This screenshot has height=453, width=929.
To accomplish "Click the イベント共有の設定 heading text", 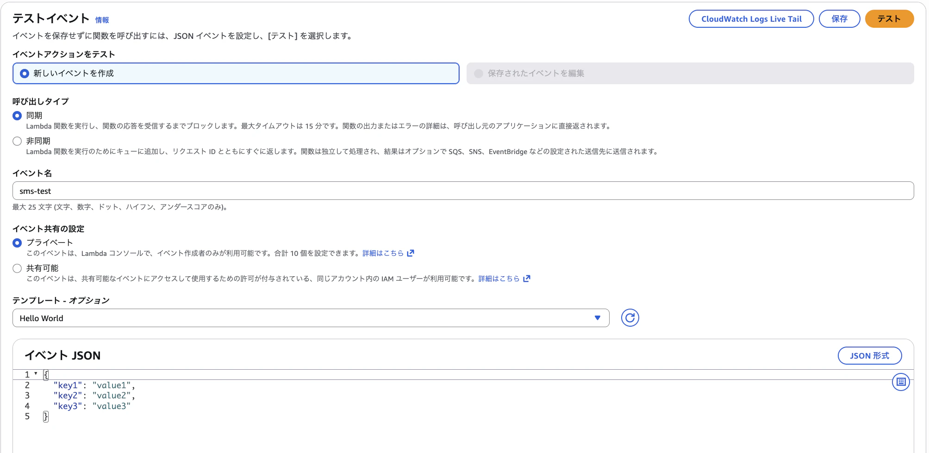I will (x=49, y=229).
